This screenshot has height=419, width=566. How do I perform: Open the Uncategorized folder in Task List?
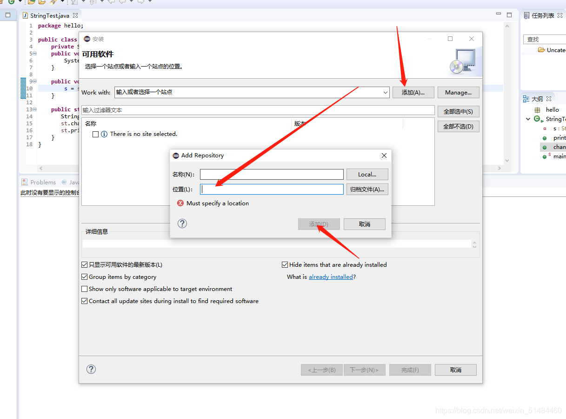pyautogui.click(x=552, y=50)
